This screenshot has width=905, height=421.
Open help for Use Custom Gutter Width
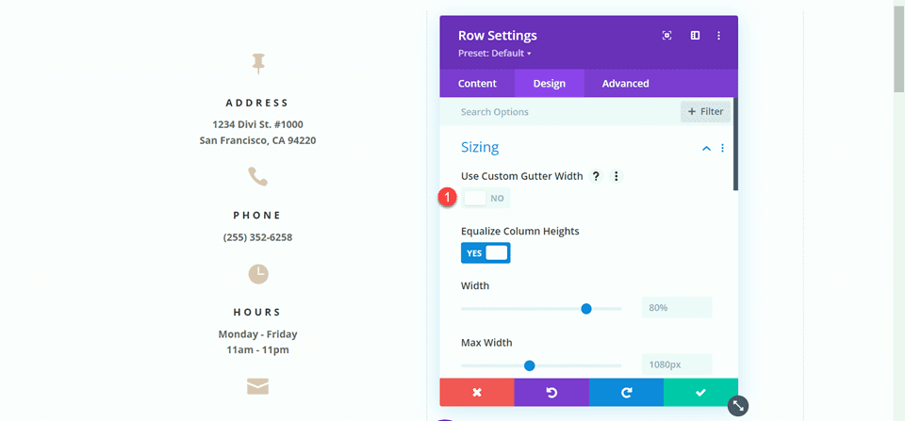pos(596,176)
